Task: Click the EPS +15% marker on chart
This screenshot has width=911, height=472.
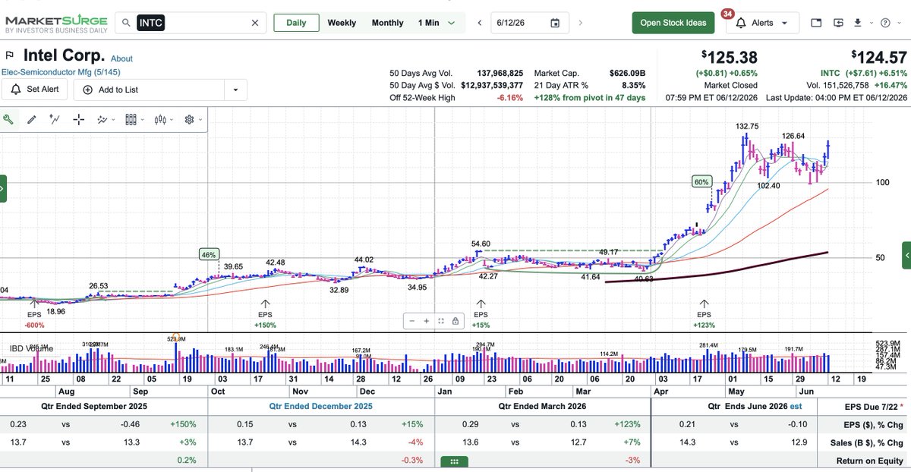Action: 481,314
